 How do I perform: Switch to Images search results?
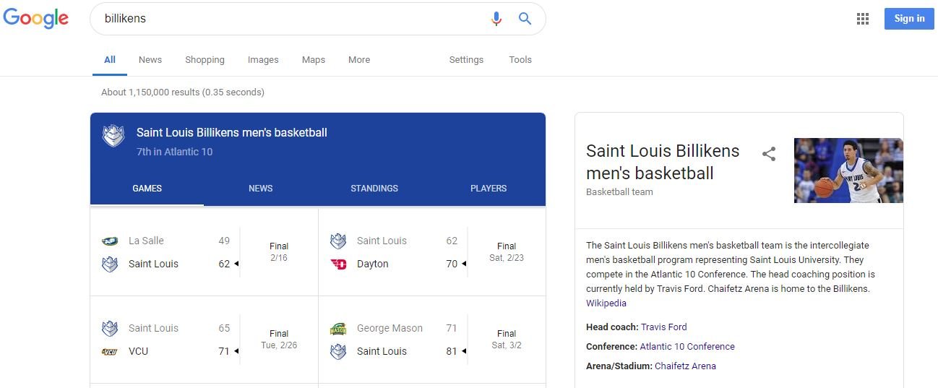(263, 60)
